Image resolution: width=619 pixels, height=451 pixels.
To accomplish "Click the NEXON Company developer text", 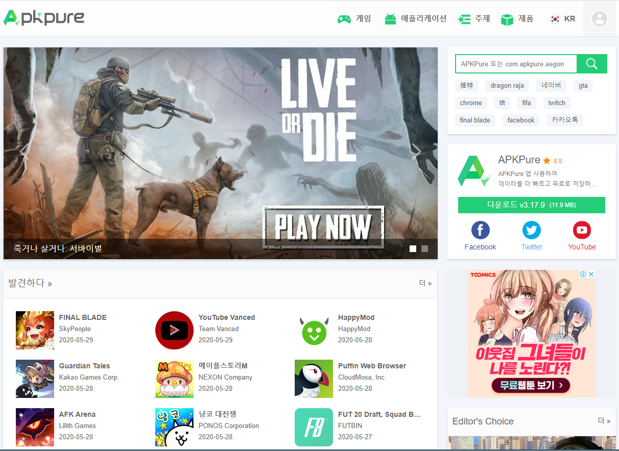I will tap(225, 378).
